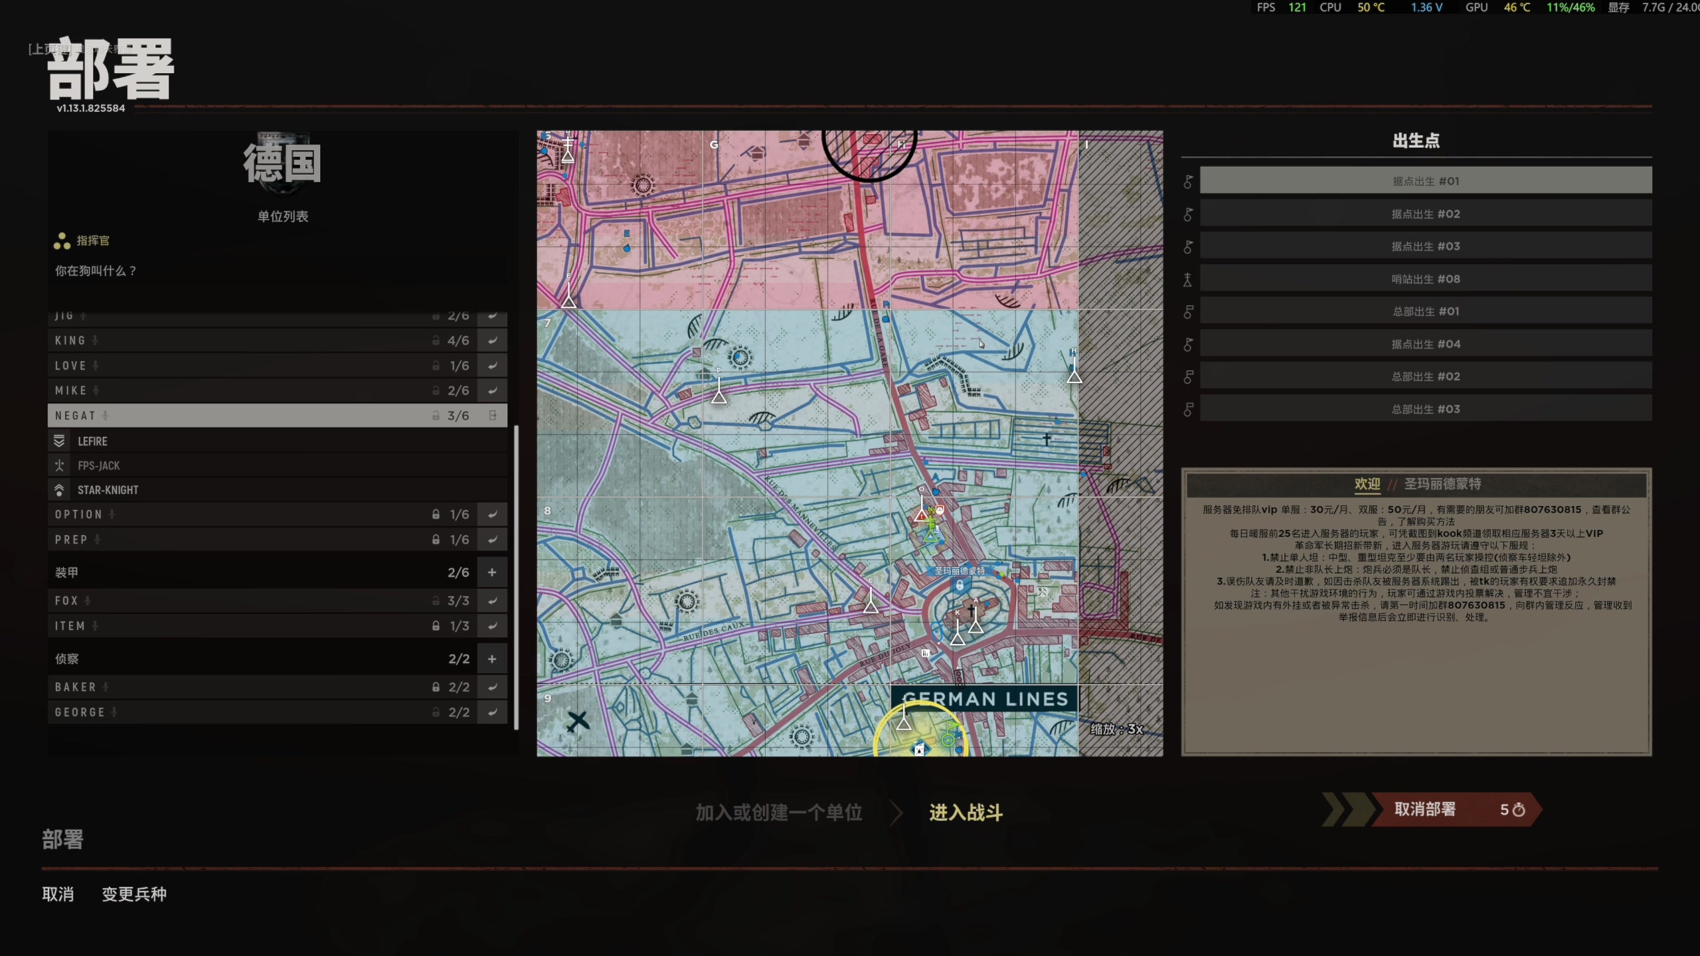Expand the FOX armor crew row
Viewport: 1700px width, 956px height.
263,601
